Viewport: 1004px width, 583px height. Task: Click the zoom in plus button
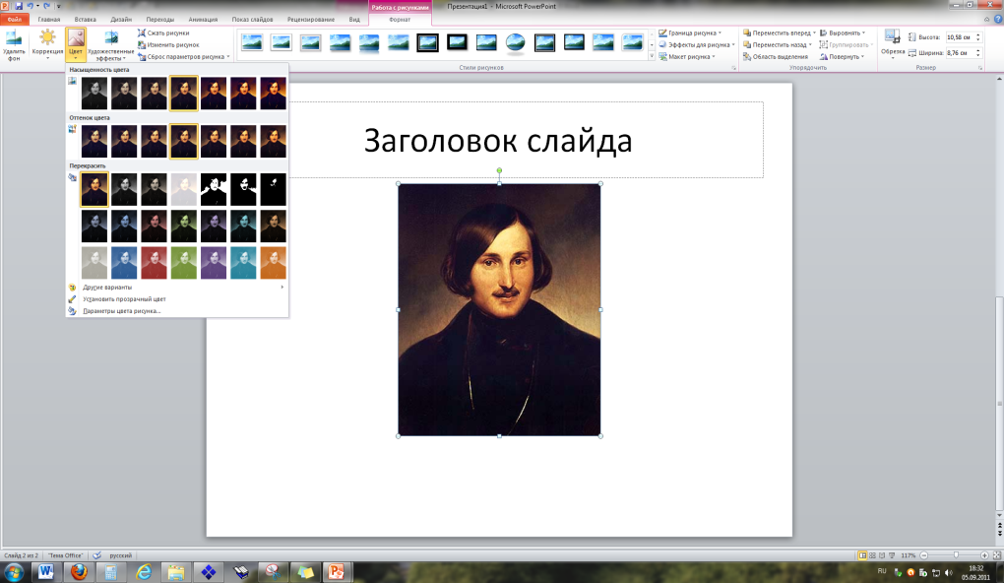point(984,555)
